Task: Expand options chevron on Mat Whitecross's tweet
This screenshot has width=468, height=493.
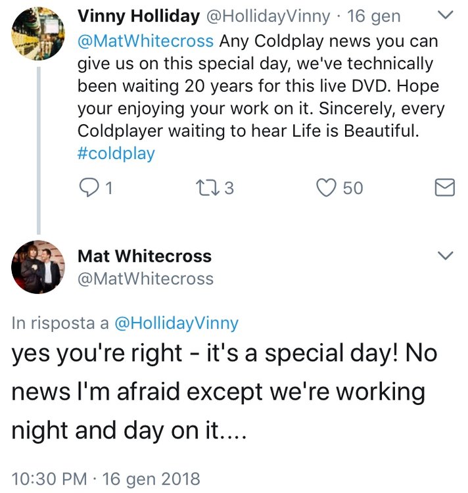Action: click(x=446, y=255)
